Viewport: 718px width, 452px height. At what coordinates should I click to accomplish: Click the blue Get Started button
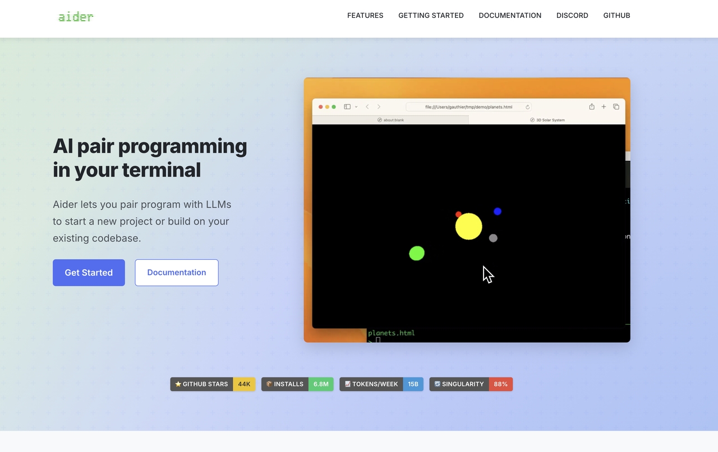pos(89,273)
